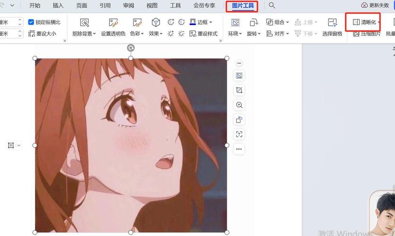Screen dimensions: 395x236
Task: Select the floating crop tool icon
Action: click(239, 90)
